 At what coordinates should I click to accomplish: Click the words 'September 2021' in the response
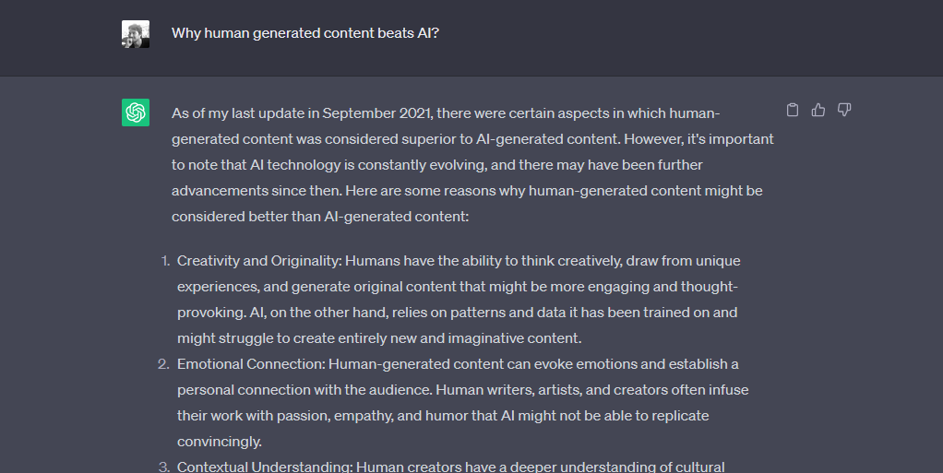(376, 113)
